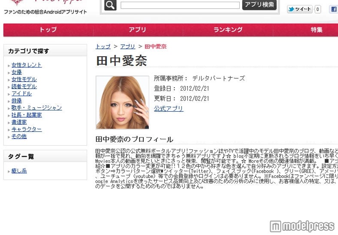Click the profile photo thumbnail
Screen dimensions: 338x235
[x=122, y=103]
